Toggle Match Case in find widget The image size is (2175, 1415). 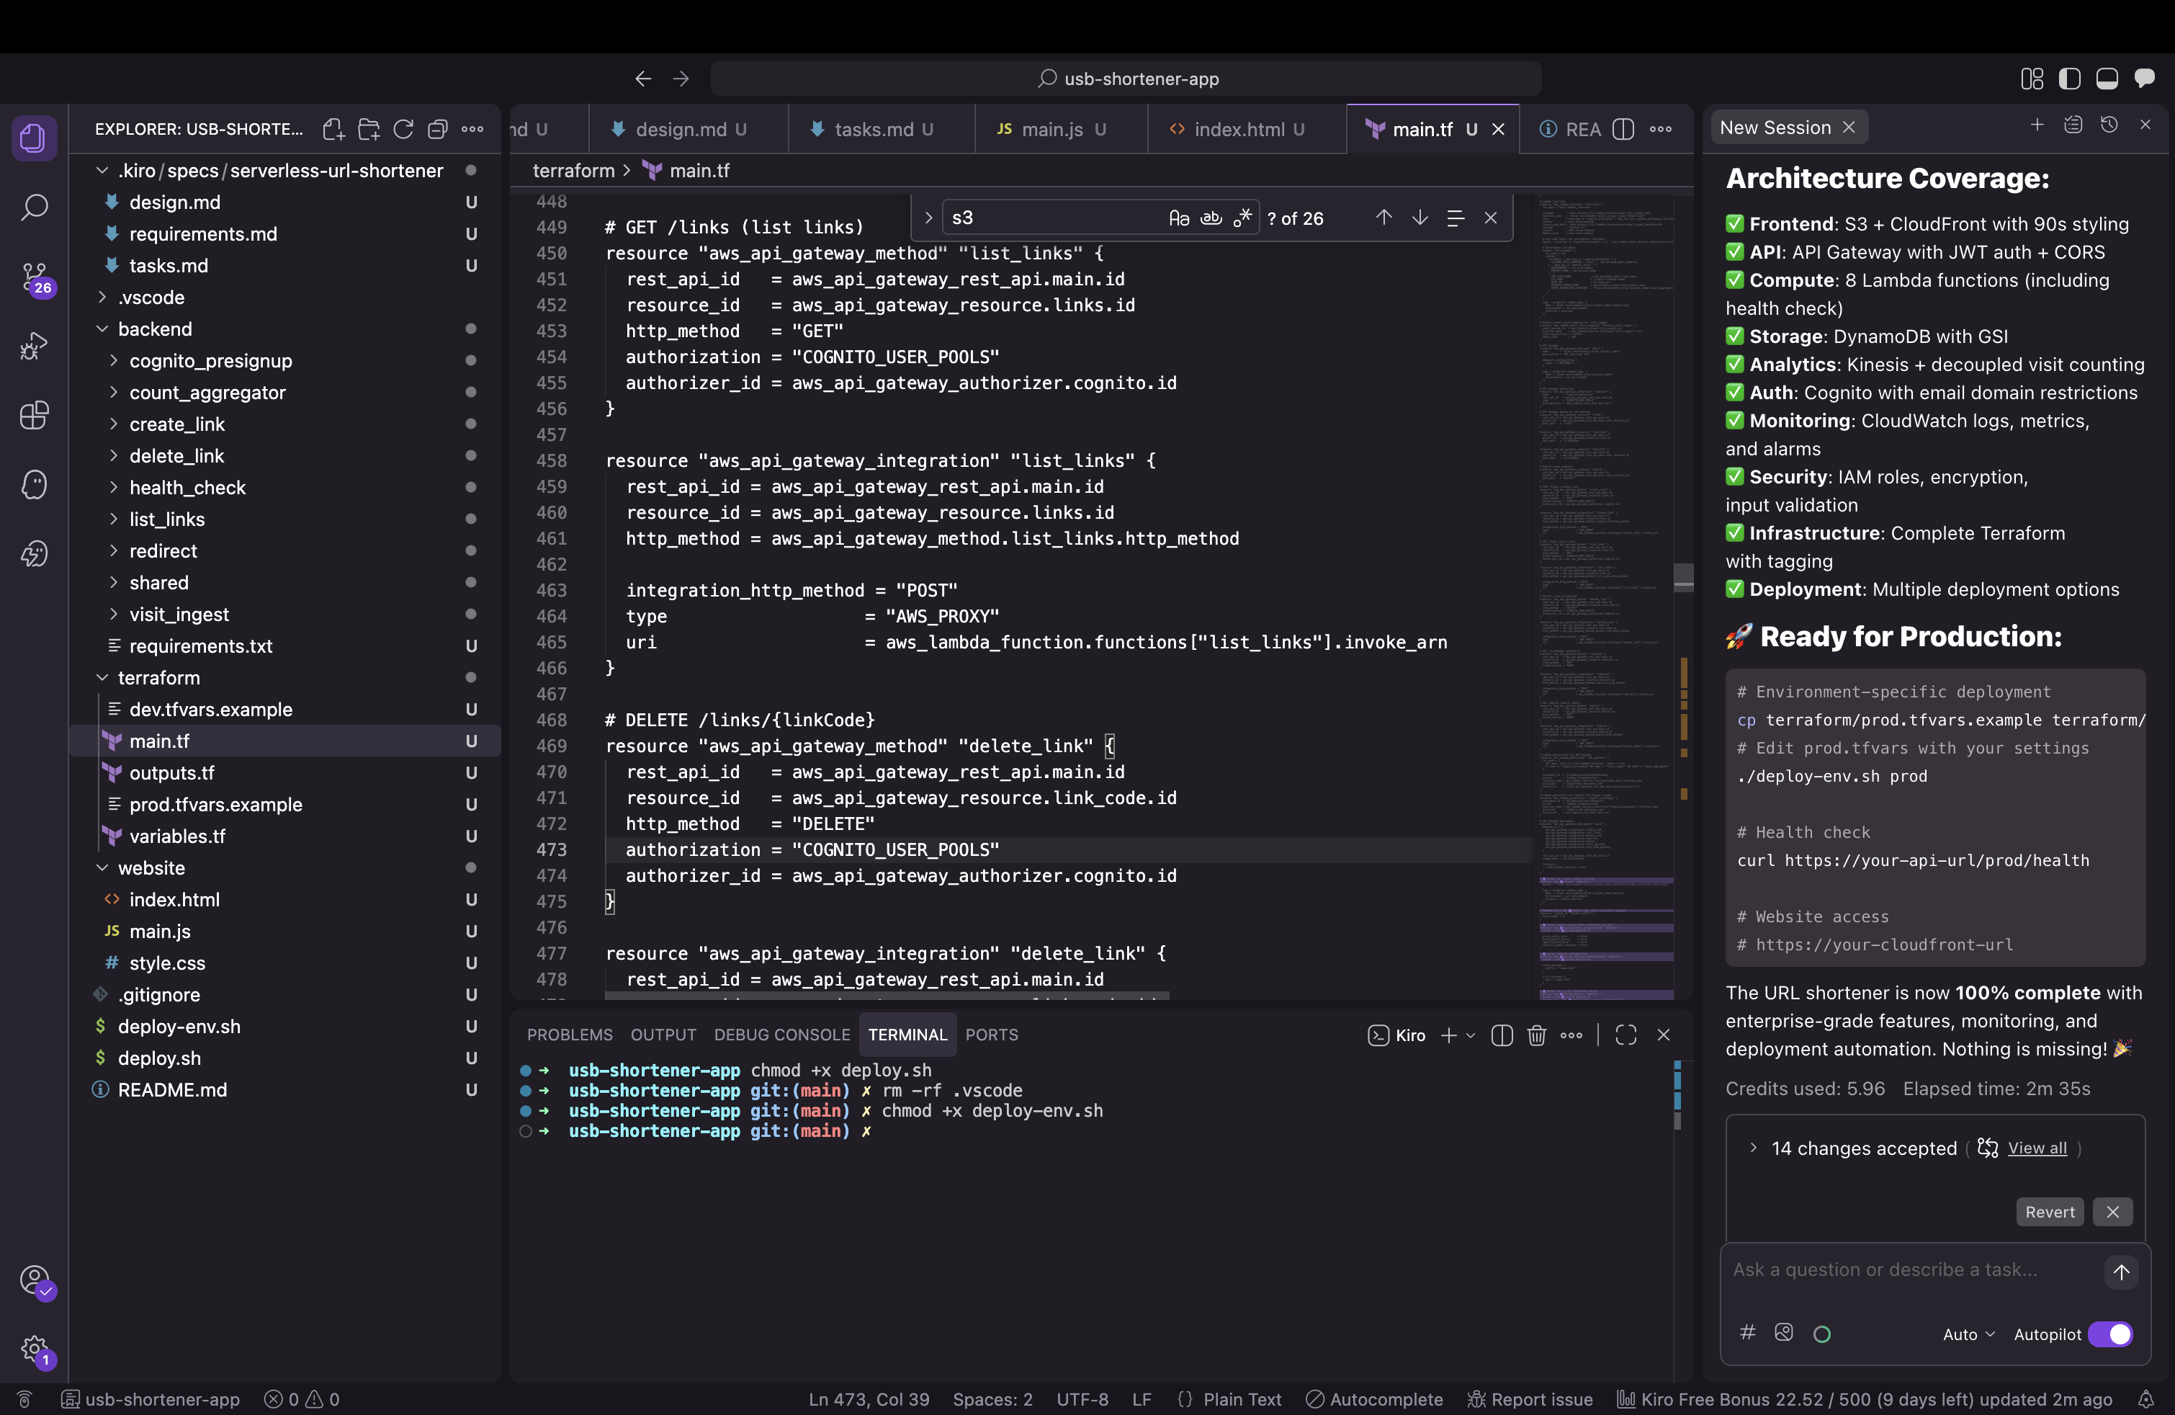click(1179, 218)
